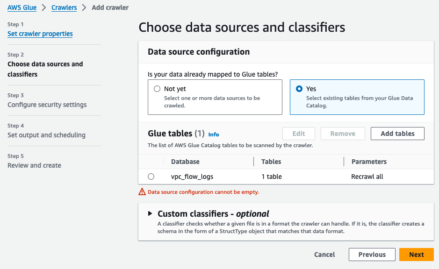Click the Database column header
Screen dimensions: 439x269
coord(185,162)
